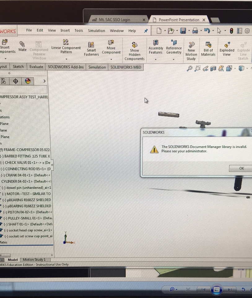Screen dimensions: 252x298
Task: Click the Print icon
Action: click(x=195, y=31)
